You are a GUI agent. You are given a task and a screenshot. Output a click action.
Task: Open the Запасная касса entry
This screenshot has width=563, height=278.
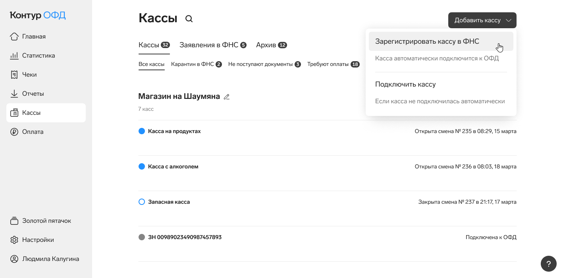point(169,202)
